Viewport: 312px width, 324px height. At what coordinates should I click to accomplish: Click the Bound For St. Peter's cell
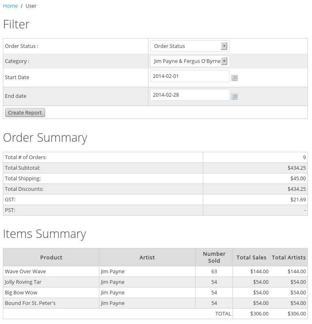click(x=30, y=303)
